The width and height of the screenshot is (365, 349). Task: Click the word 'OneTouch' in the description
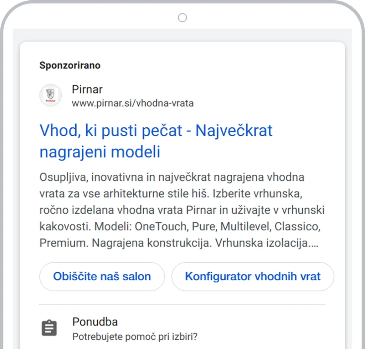coord(161,226)
